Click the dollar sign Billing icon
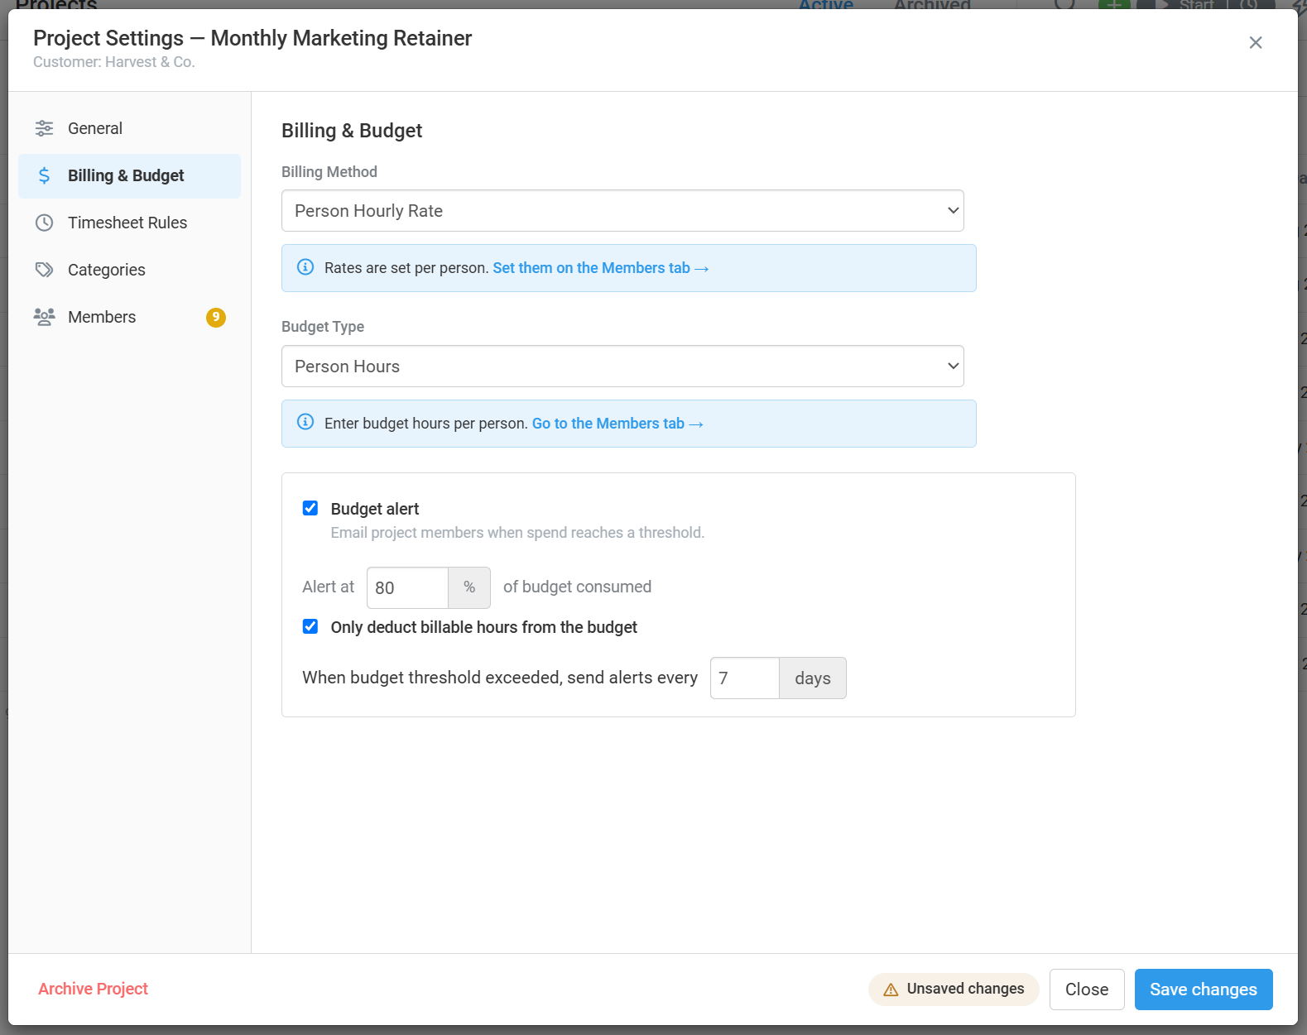 click(x=44, y=175)
